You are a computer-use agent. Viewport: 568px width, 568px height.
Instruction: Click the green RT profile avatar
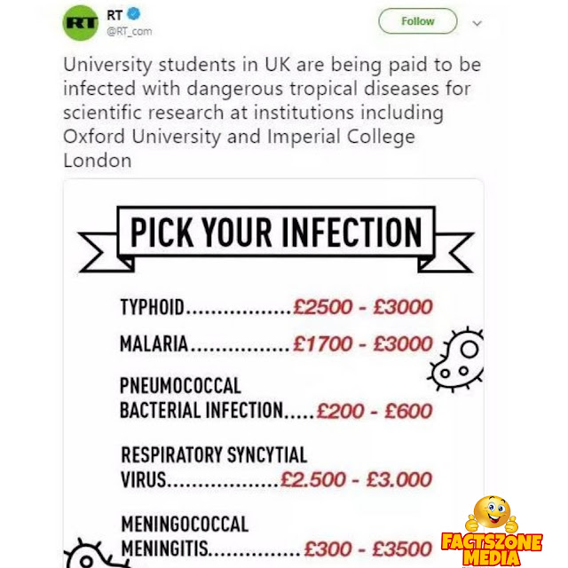(x=80, y=23)
